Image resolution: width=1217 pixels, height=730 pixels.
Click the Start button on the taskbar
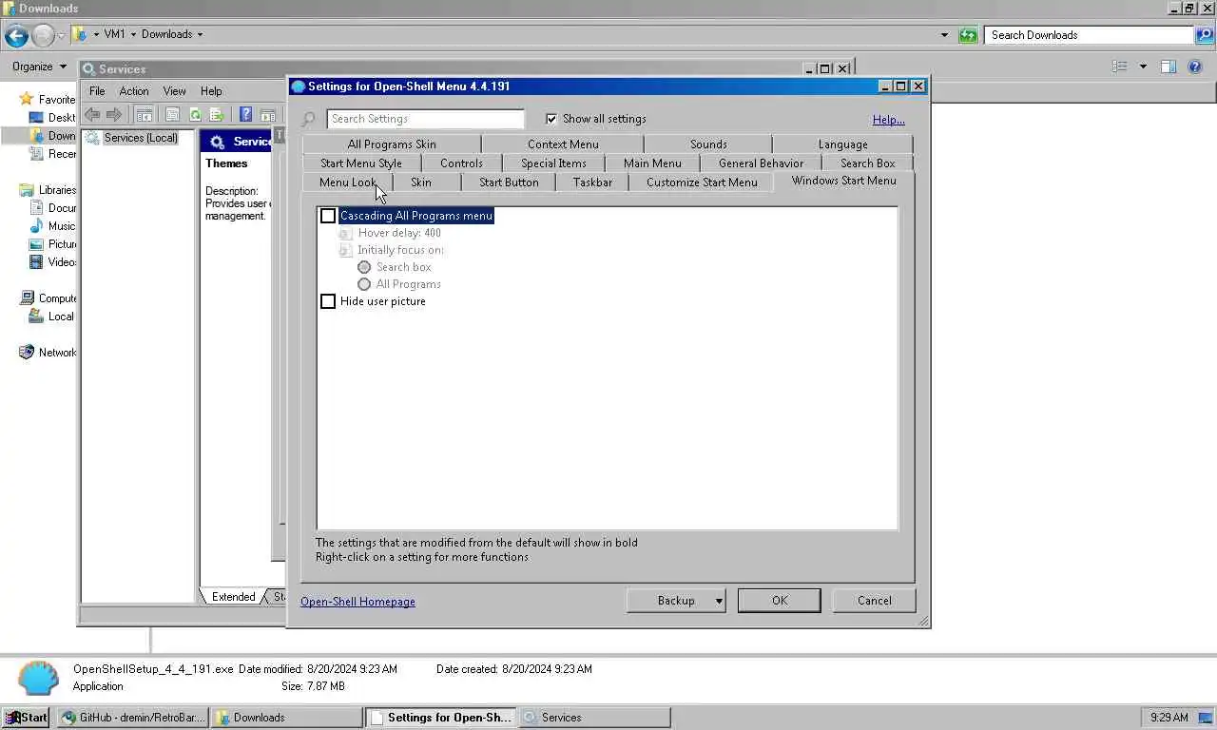click(x=26, y=718)
